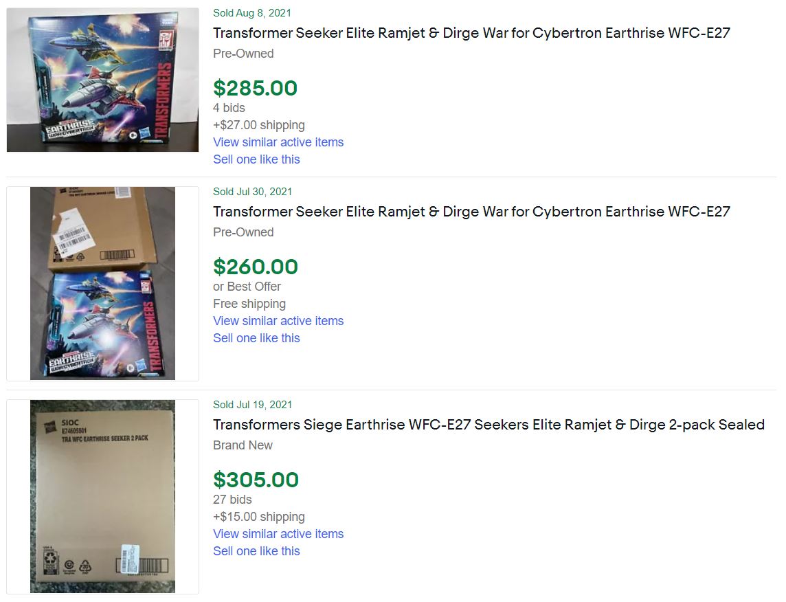The width and height of the screenshot is (786, 602).
Task: Click the 27 bids count
Action: tap(232, 500)
